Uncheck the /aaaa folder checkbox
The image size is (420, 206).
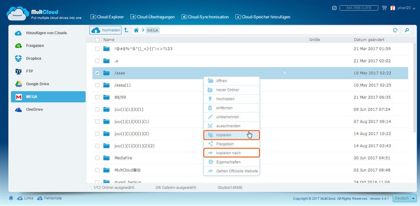[x=97, y=73]
